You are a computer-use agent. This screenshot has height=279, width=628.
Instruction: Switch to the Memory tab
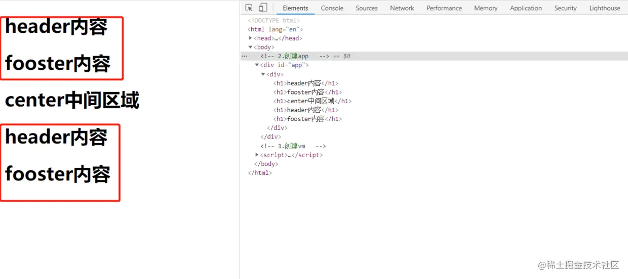pyautogui.click(x=486, y=8)
